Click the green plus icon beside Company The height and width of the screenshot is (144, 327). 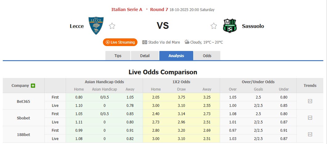click(x=33, y=86)
